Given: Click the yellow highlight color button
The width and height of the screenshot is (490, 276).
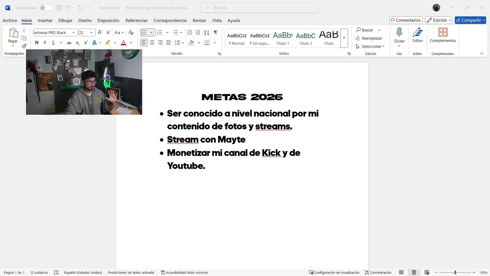Looking at the screenshot, I should click(108, 43).
